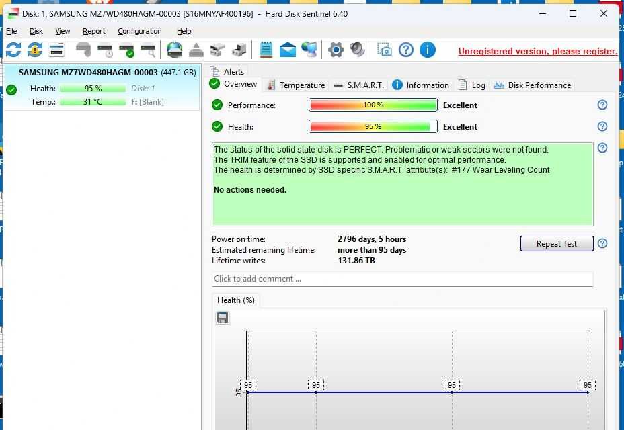Click the 'No actions needed.' text
Screen dimensions: 624x430
[x=250, y=190]
